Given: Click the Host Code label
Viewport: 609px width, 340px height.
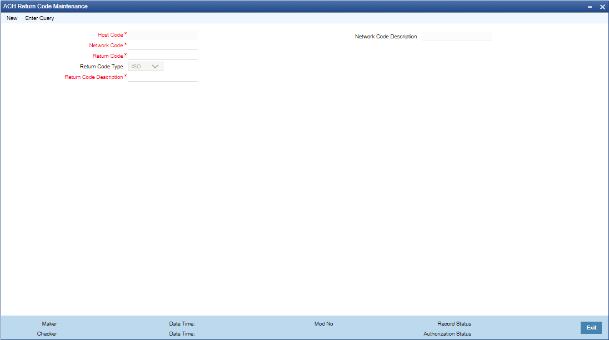Looking at the screenshot, I should point(111,35).
